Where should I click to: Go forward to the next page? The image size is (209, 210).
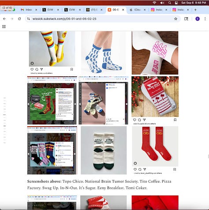click(12, 19)
